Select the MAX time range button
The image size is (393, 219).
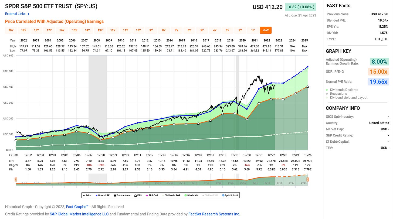[266, 30]
